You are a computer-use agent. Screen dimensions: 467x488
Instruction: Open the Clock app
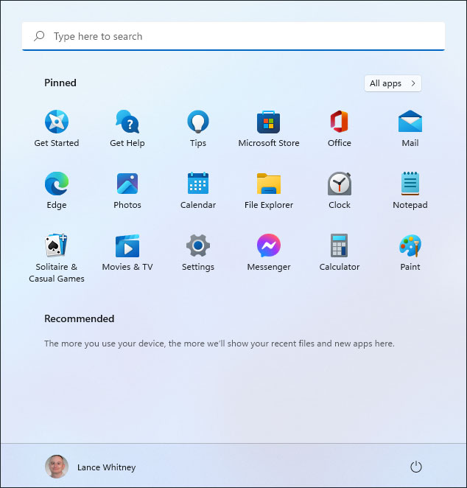(340, 184)
